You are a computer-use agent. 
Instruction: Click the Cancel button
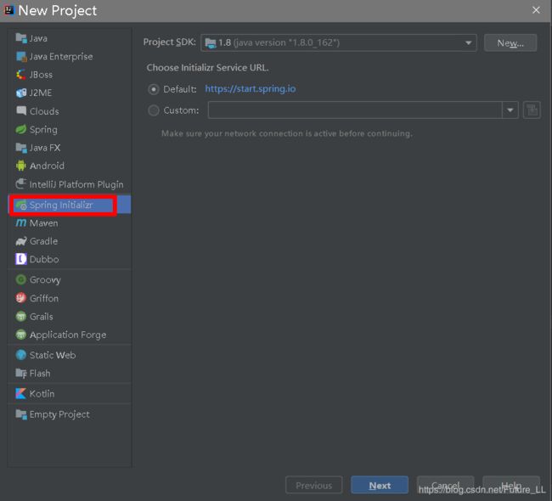(445, 485)
